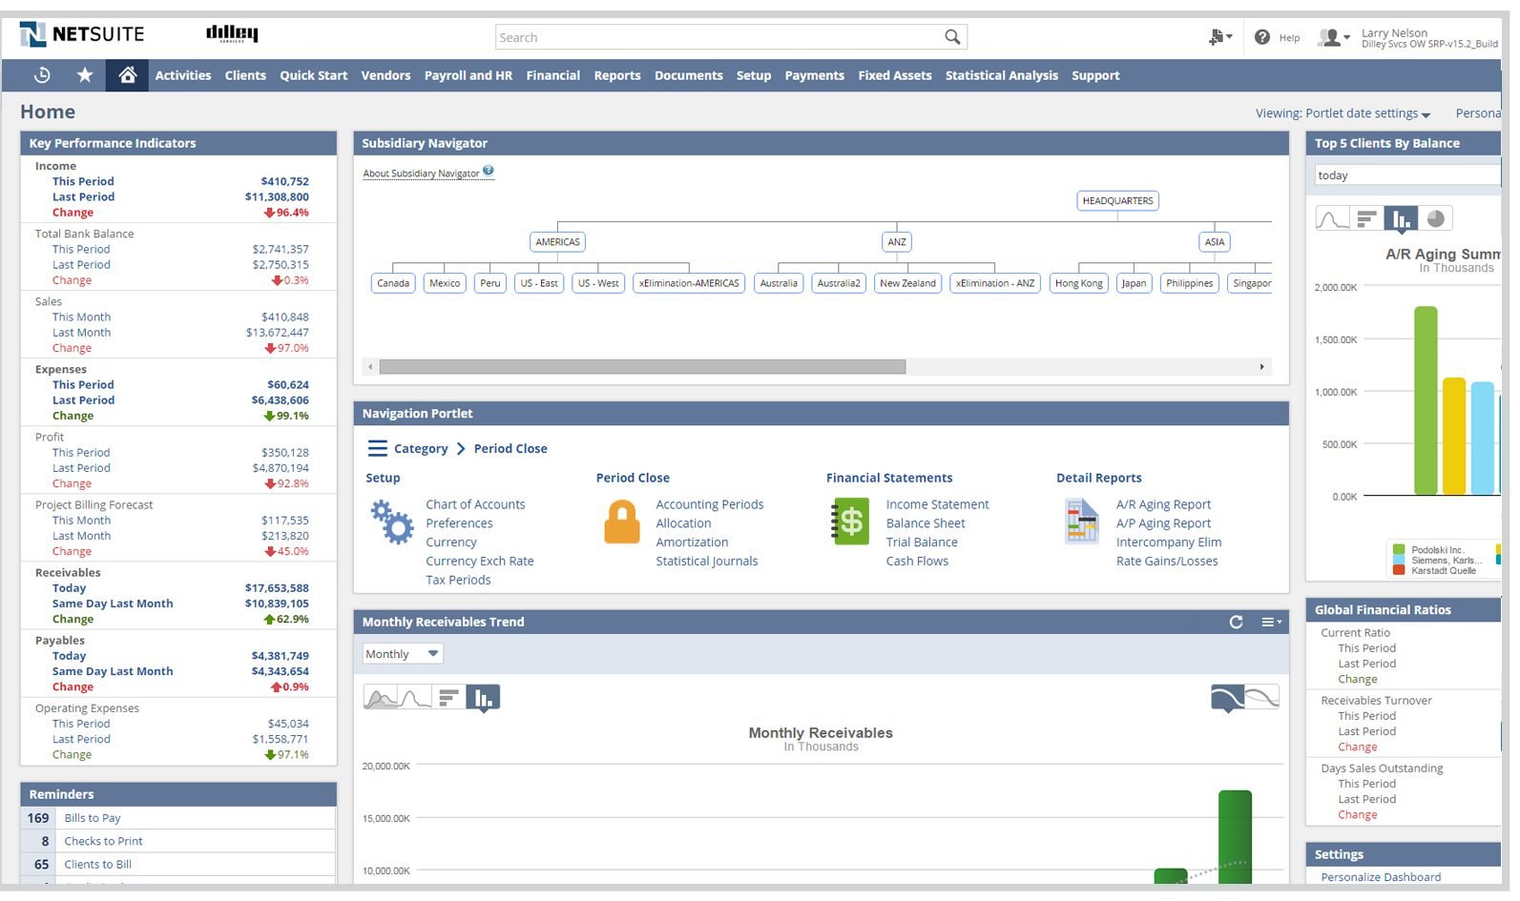1520x901 pixels.
Task: Open the Recent Records clock icon
Action: coord(42,74)
